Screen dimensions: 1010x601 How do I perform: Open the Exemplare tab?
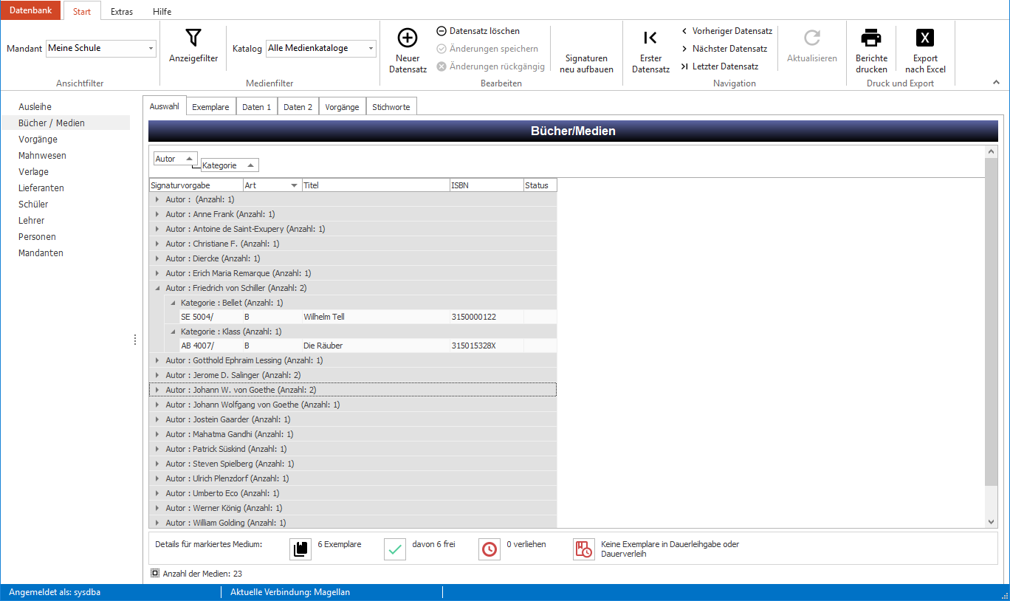(210, 107)
